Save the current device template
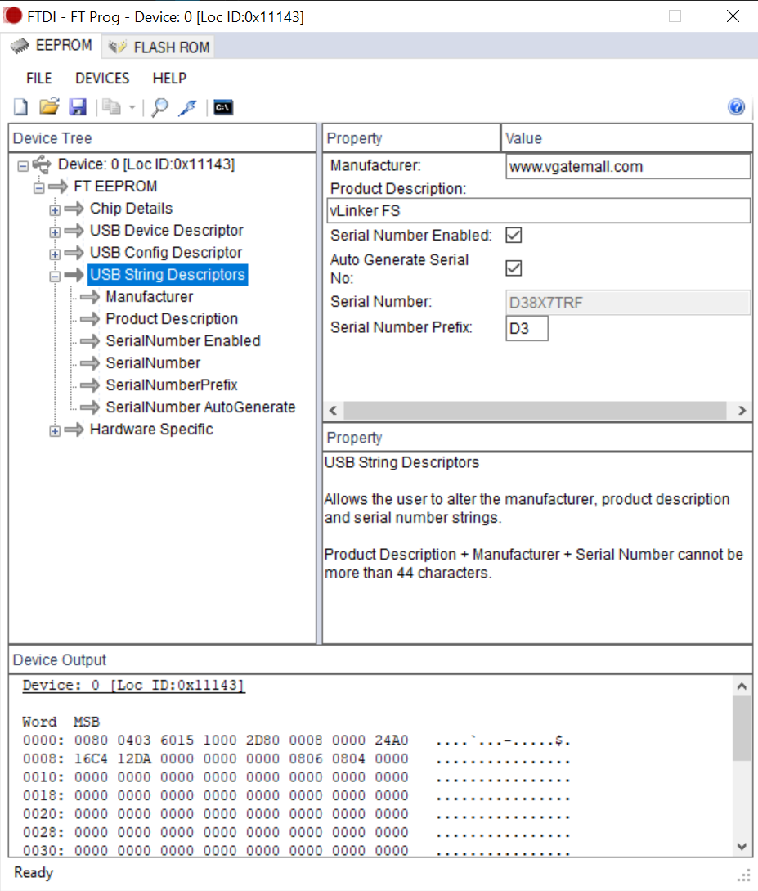 [78, 106]
